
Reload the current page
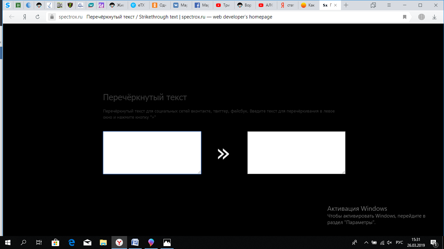click(37, 17)
